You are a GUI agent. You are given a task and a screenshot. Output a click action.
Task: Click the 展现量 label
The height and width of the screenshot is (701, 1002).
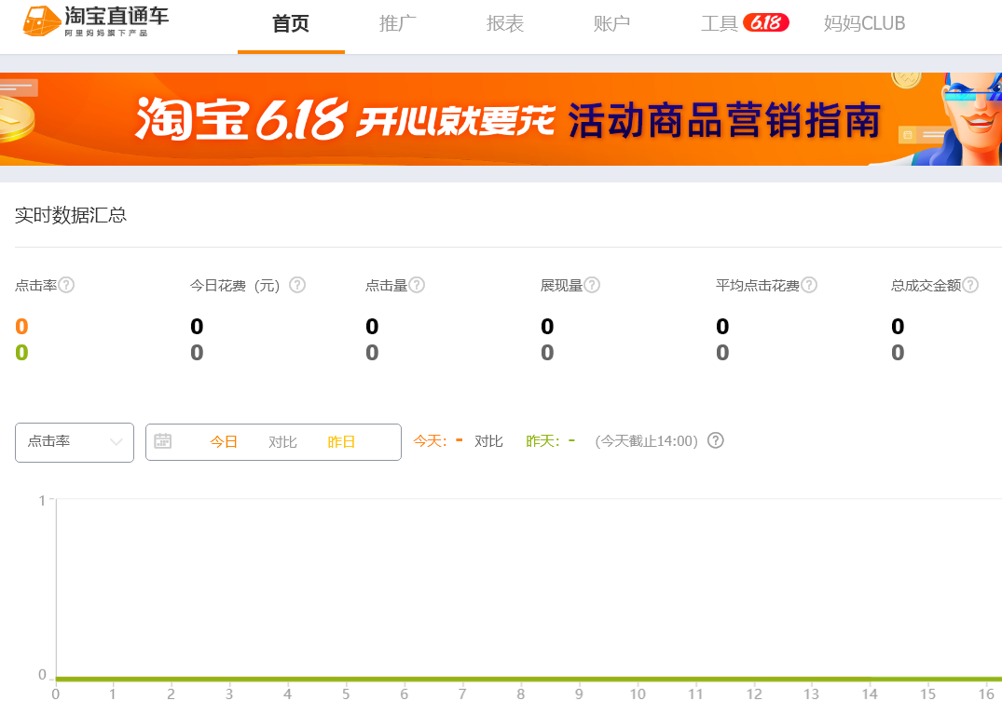[561, 286]
